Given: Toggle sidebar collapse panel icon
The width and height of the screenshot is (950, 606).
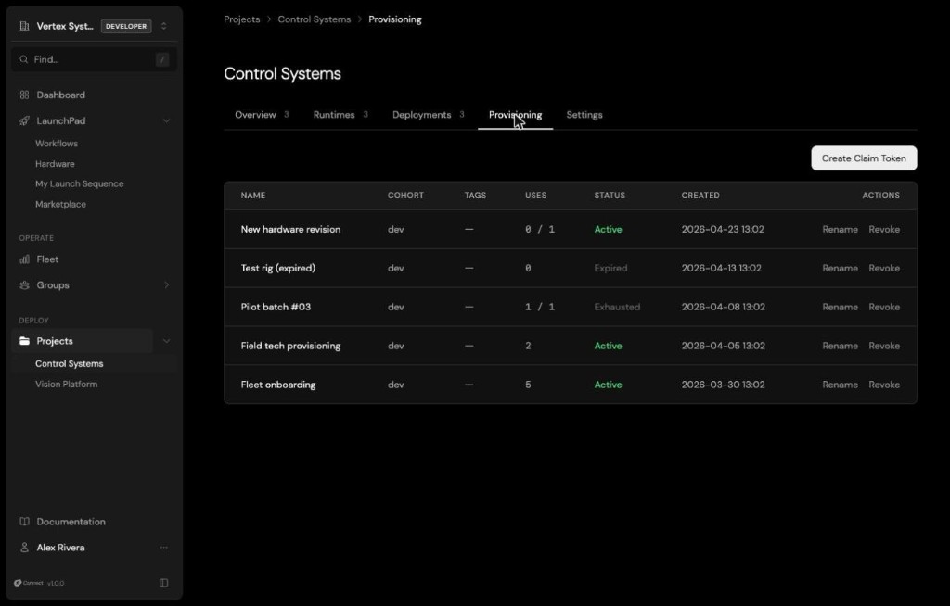Looking at the screenshot, I should 163,583.
